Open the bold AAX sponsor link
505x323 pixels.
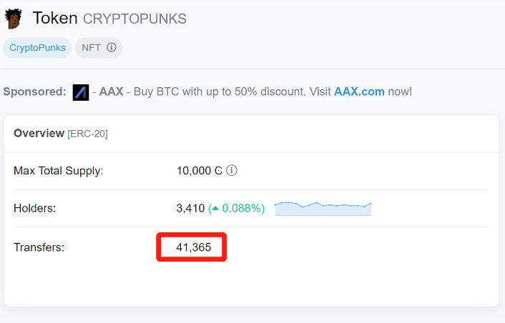(x=111, y=91)
